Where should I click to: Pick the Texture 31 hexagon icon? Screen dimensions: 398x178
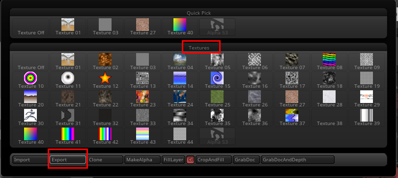[x=68, y=118]
